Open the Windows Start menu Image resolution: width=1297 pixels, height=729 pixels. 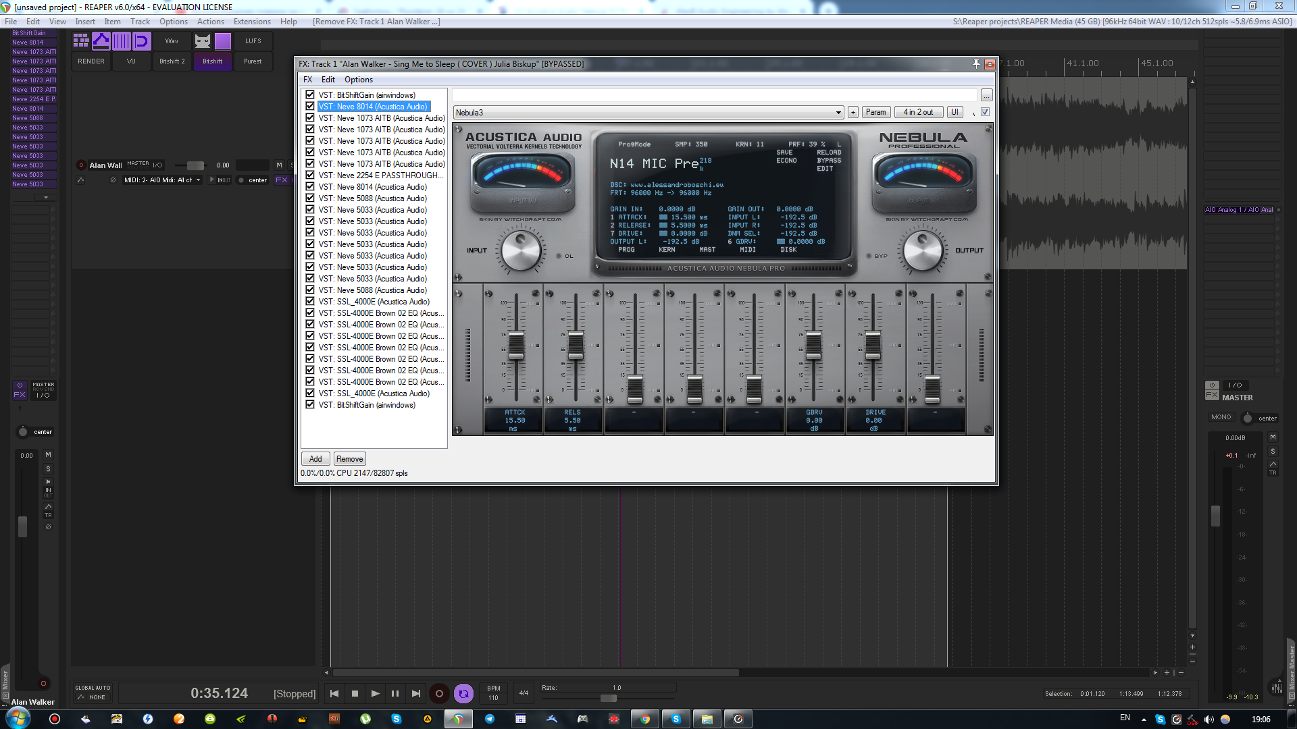pyautogui.click(x=17, y=718)
